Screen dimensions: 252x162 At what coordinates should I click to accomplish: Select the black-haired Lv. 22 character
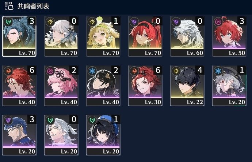[x=187, y=86]
